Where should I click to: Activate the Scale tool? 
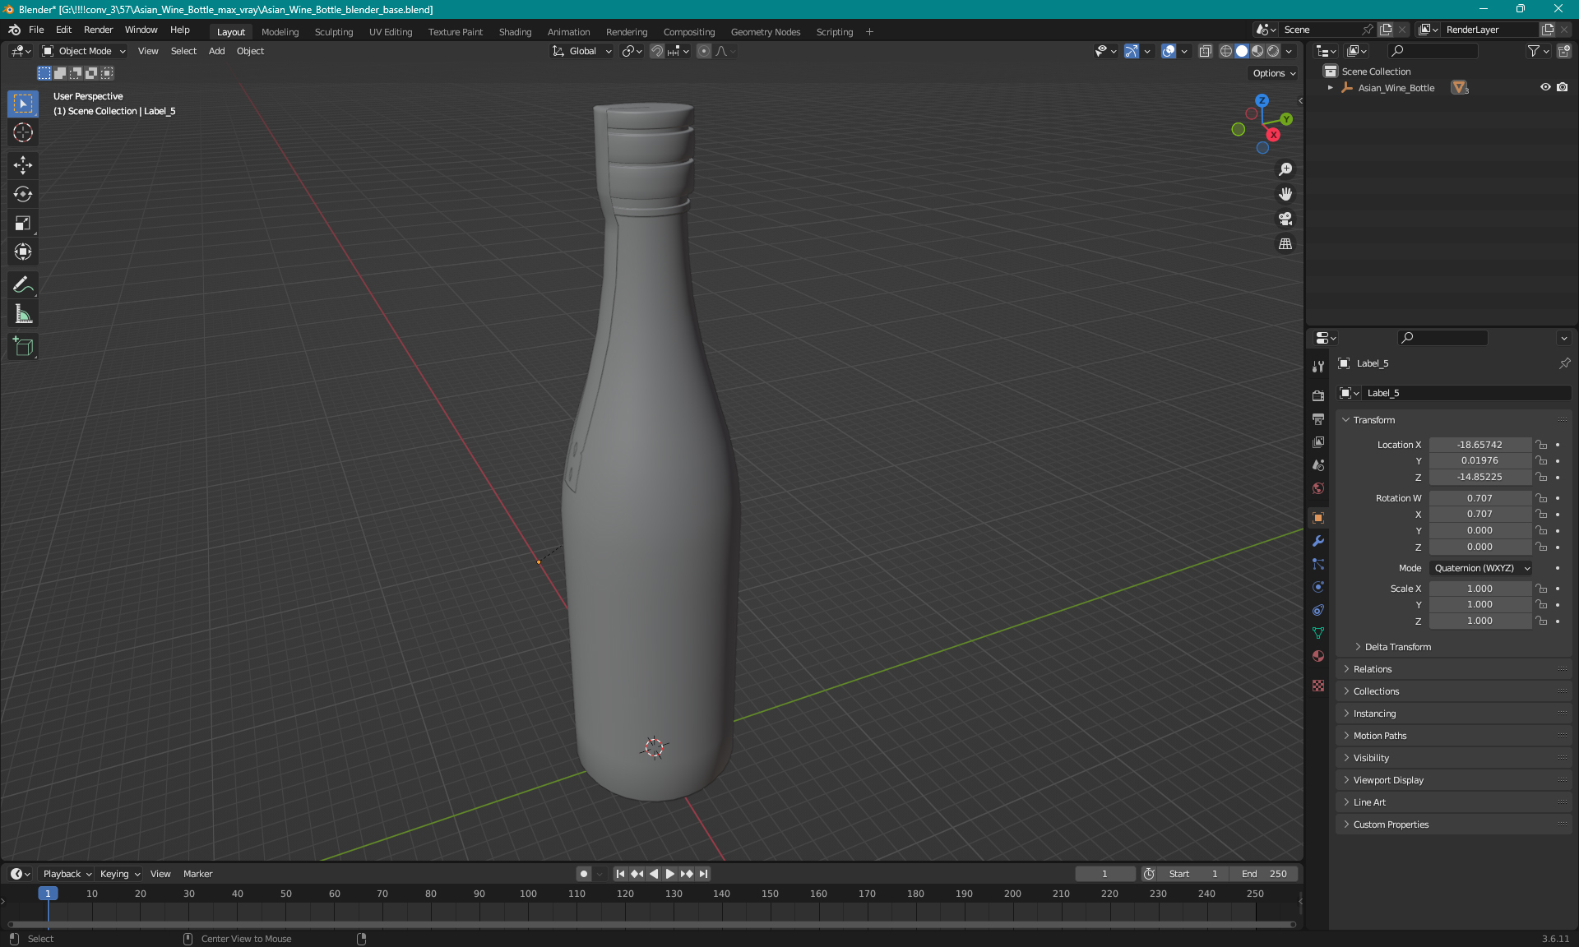pos(23,223)
